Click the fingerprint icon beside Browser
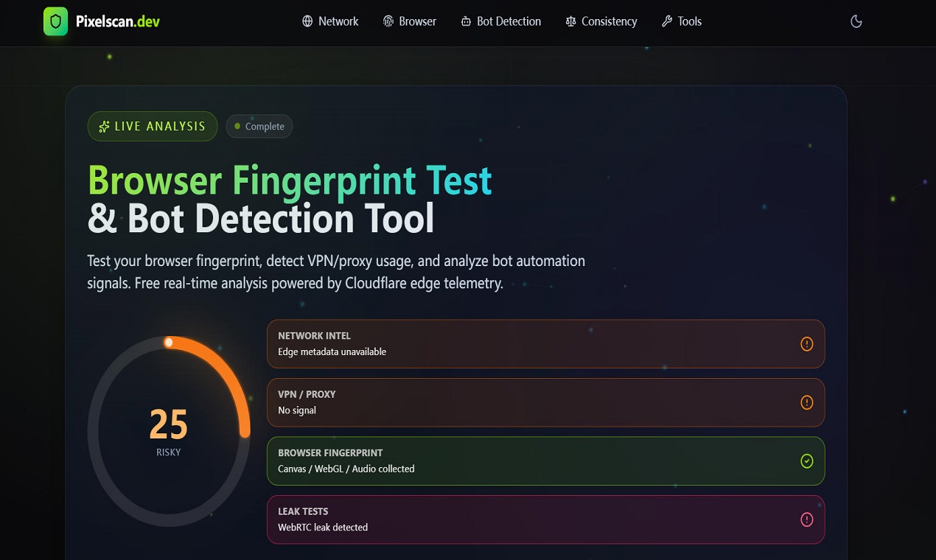 coord(388,21)
